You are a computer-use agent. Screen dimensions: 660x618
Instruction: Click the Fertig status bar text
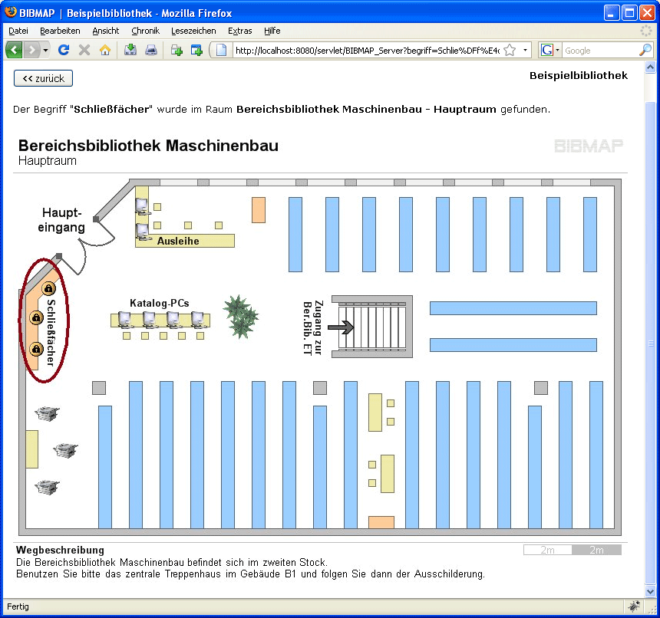coord(18,606)
